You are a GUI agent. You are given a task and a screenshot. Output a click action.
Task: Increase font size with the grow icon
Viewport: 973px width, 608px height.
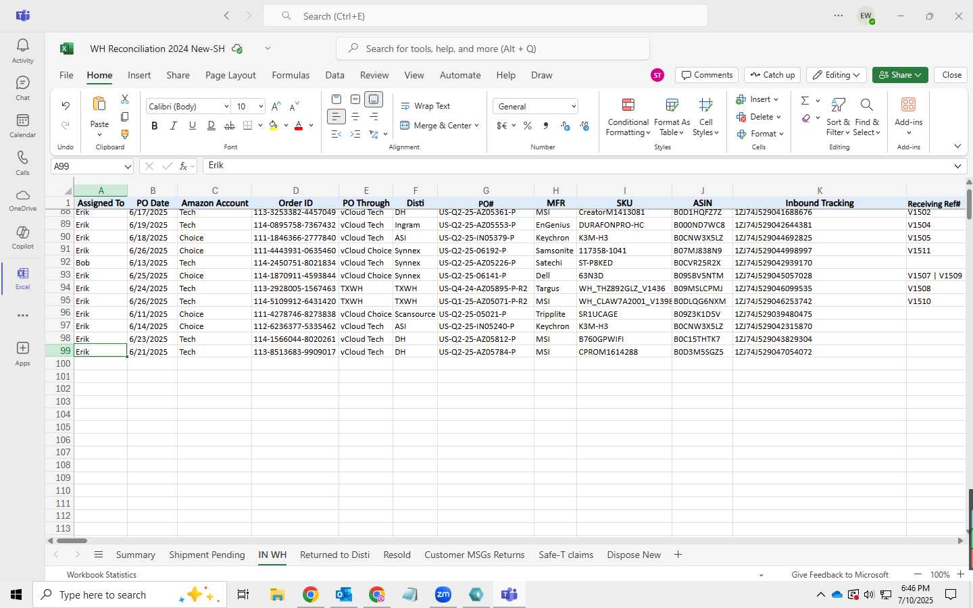[x=276, y=107]
